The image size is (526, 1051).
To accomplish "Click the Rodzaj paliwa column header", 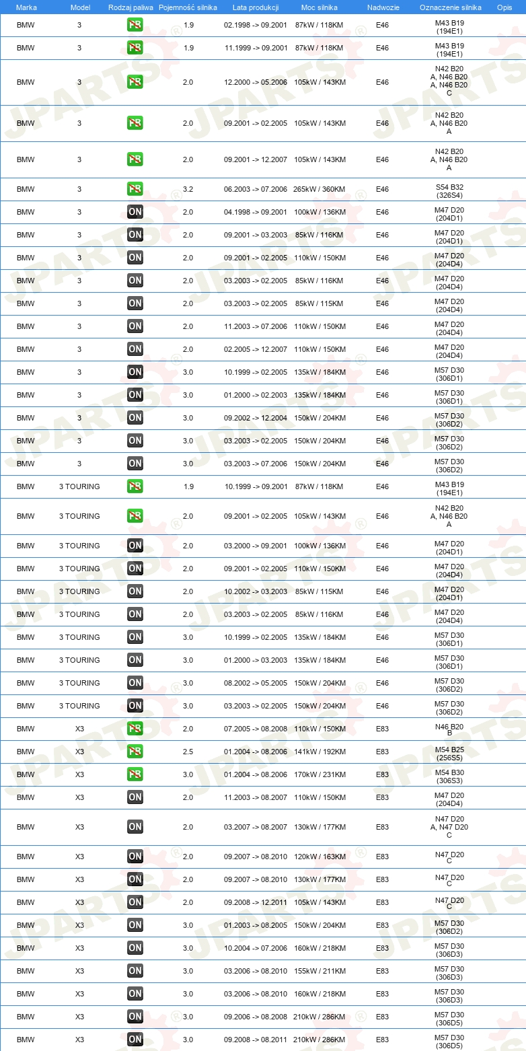I will pyautogui.click(x=131, y=7).
